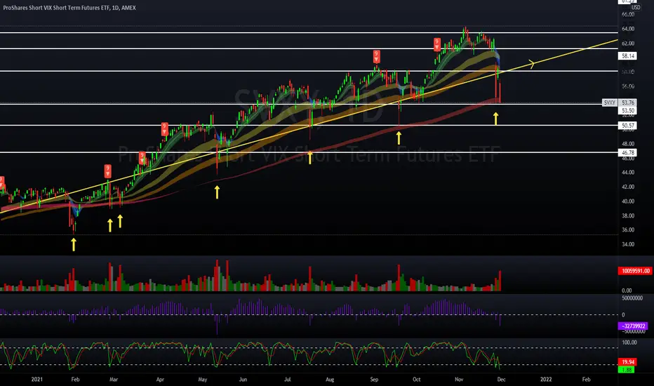The width and height of the screenshot is (654, 386).
Task: Click the Sep date axis label
Action: (x=374, y=379)
